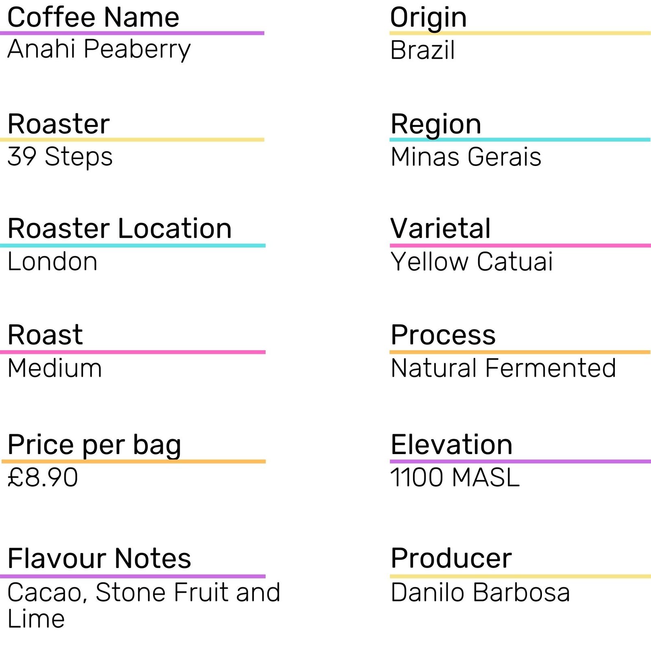Select the Yellow Catuai text
Screen dimensions: 651x651
[x=472, y=262]
